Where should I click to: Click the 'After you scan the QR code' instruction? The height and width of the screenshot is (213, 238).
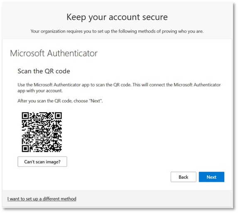(60, 101)
